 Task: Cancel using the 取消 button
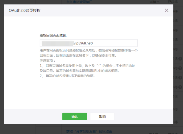pos(102,117)
